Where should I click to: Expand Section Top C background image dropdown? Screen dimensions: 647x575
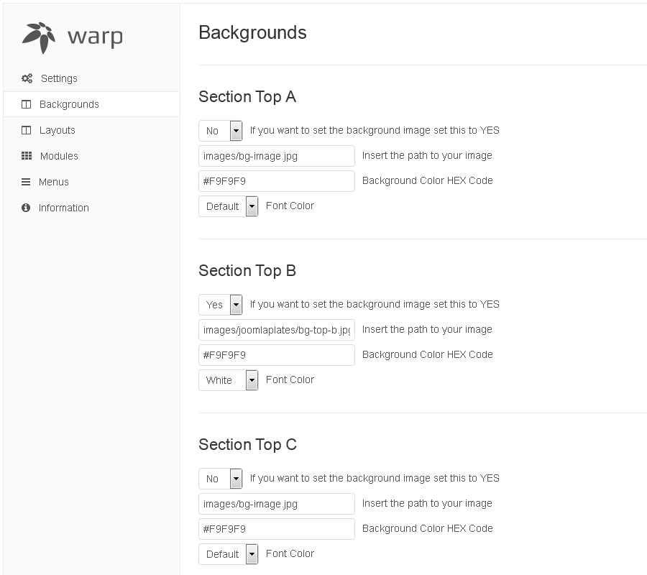[221, 479]
